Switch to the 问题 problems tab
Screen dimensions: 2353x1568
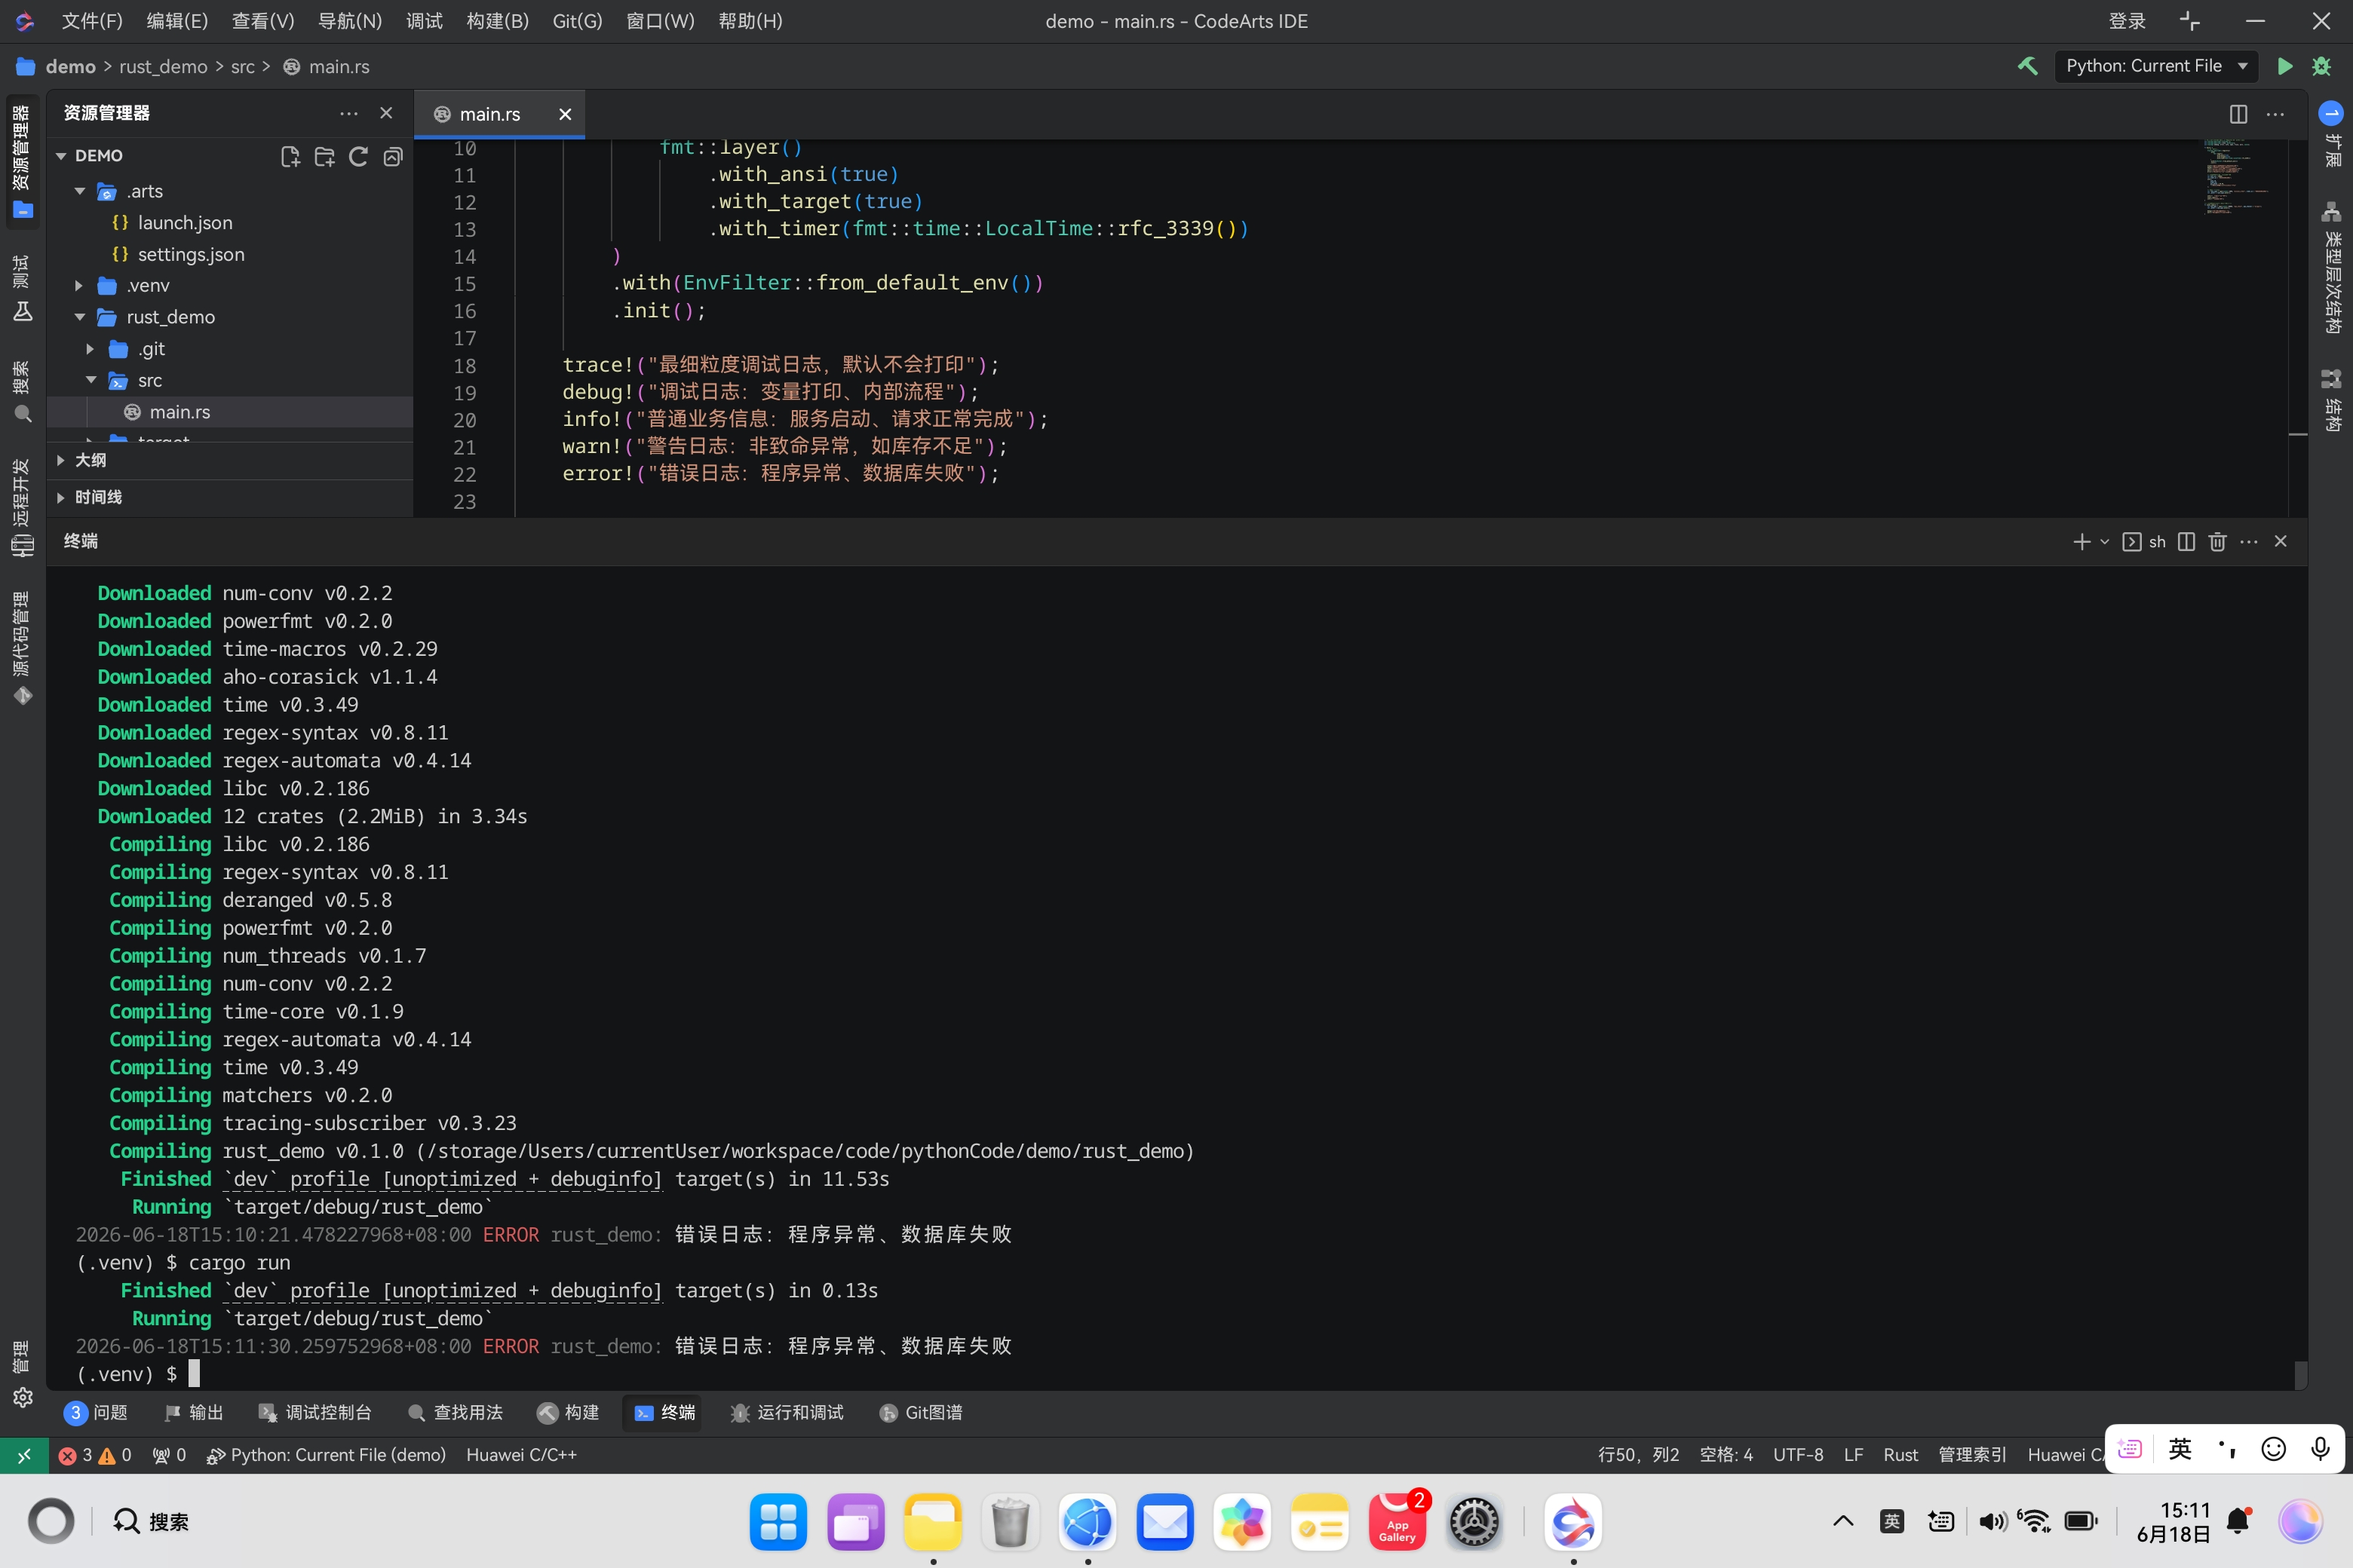[96, 1412]
